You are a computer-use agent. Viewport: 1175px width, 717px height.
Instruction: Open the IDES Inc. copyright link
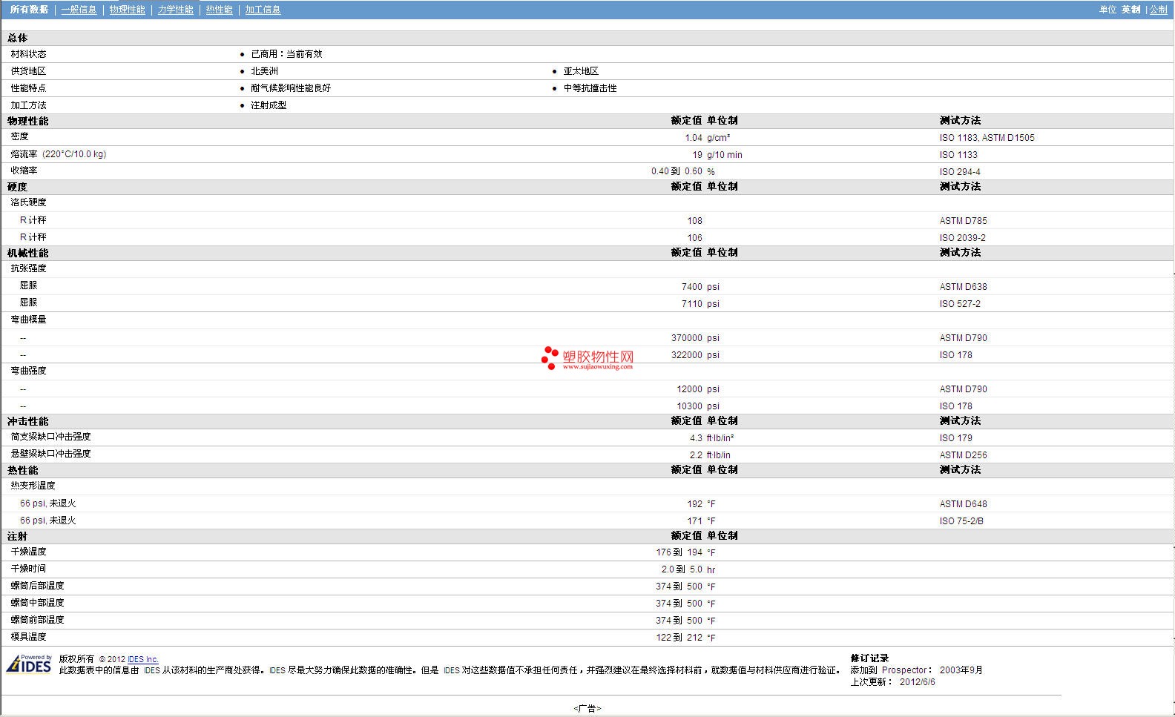pos(142,659)
